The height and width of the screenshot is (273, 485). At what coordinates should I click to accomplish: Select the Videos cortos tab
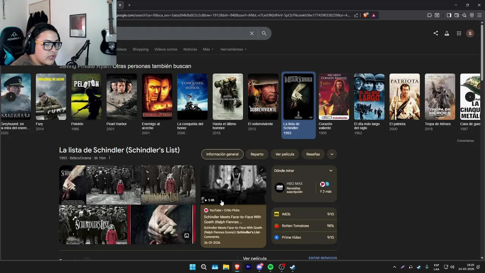point(166,49)
